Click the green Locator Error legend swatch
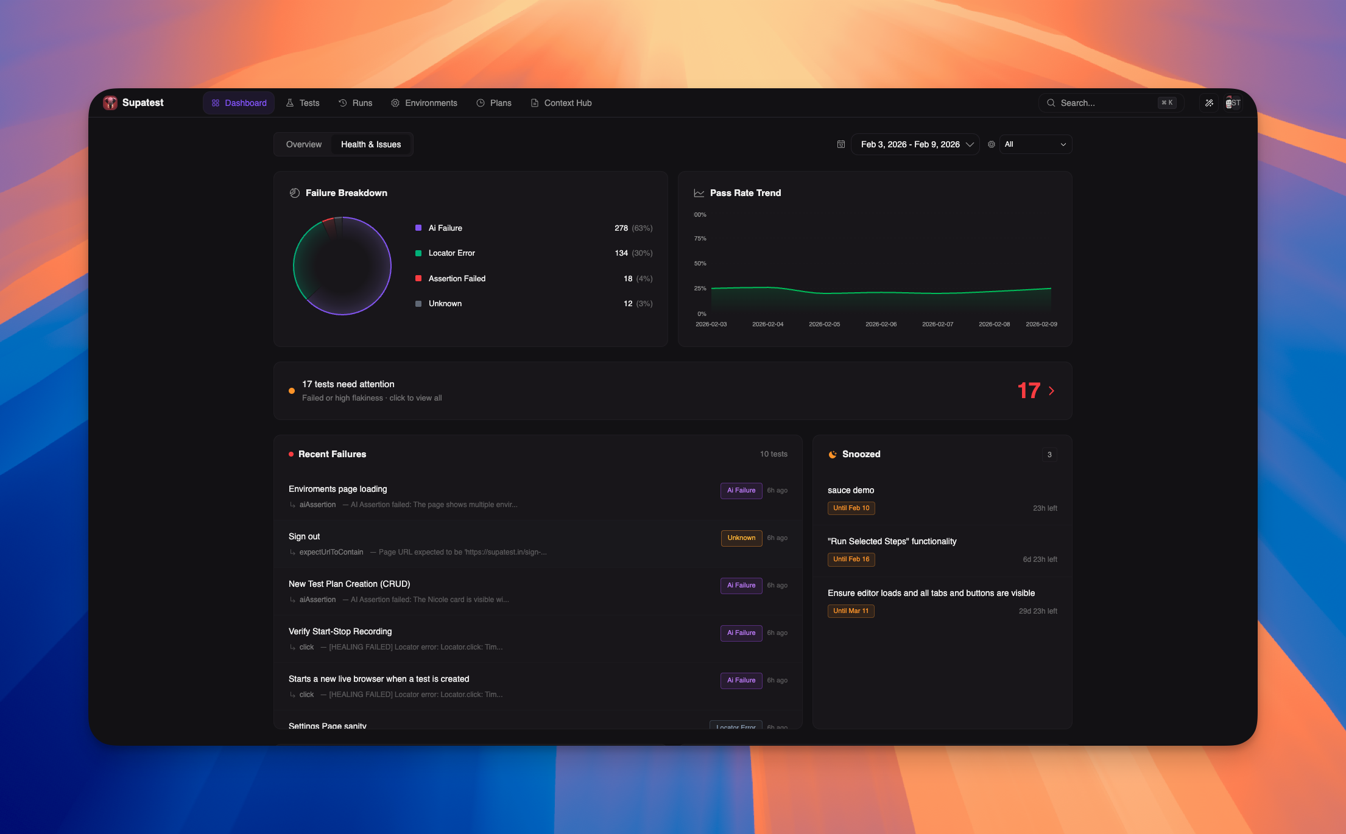1346x834 pixels. click(x=418, y=253)
